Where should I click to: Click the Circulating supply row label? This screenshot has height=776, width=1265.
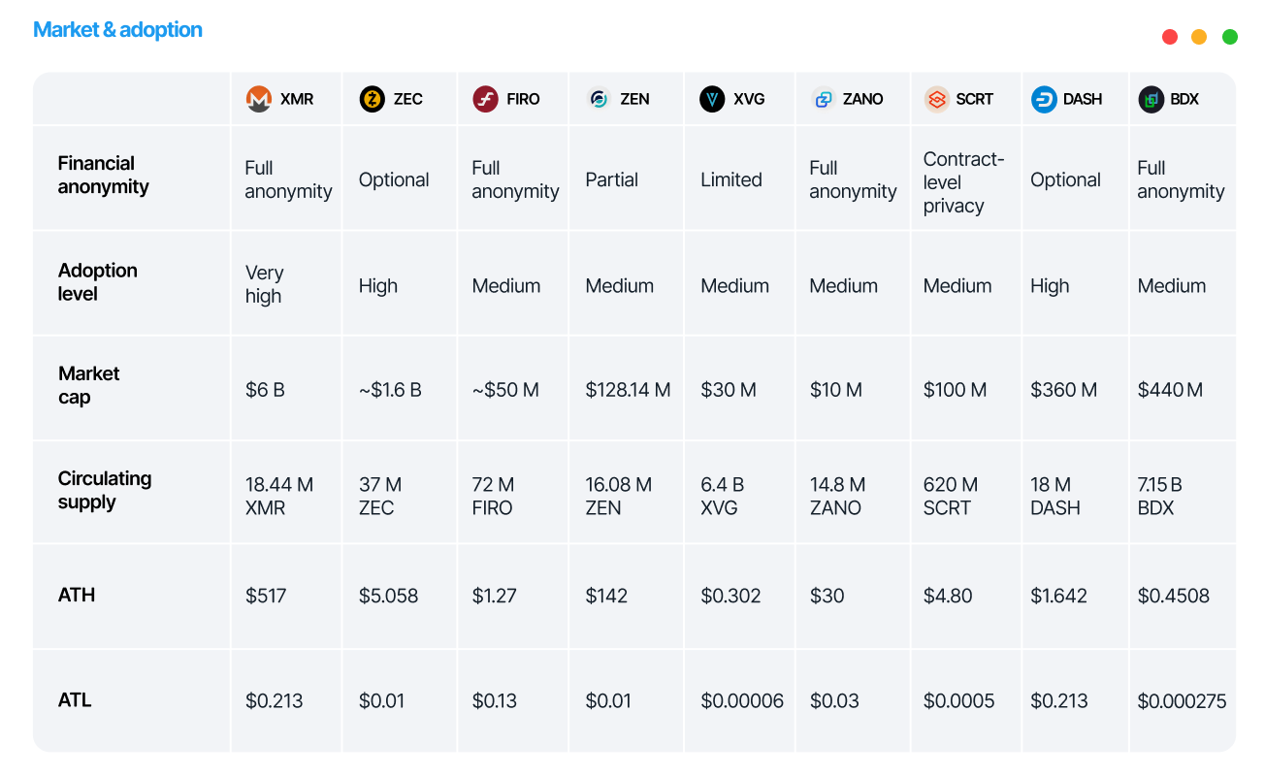tap(105, 490)
